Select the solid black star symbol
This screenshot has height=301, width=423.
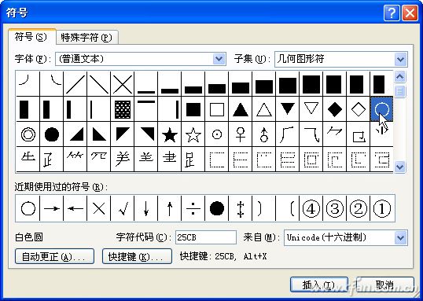pos(170,134)
